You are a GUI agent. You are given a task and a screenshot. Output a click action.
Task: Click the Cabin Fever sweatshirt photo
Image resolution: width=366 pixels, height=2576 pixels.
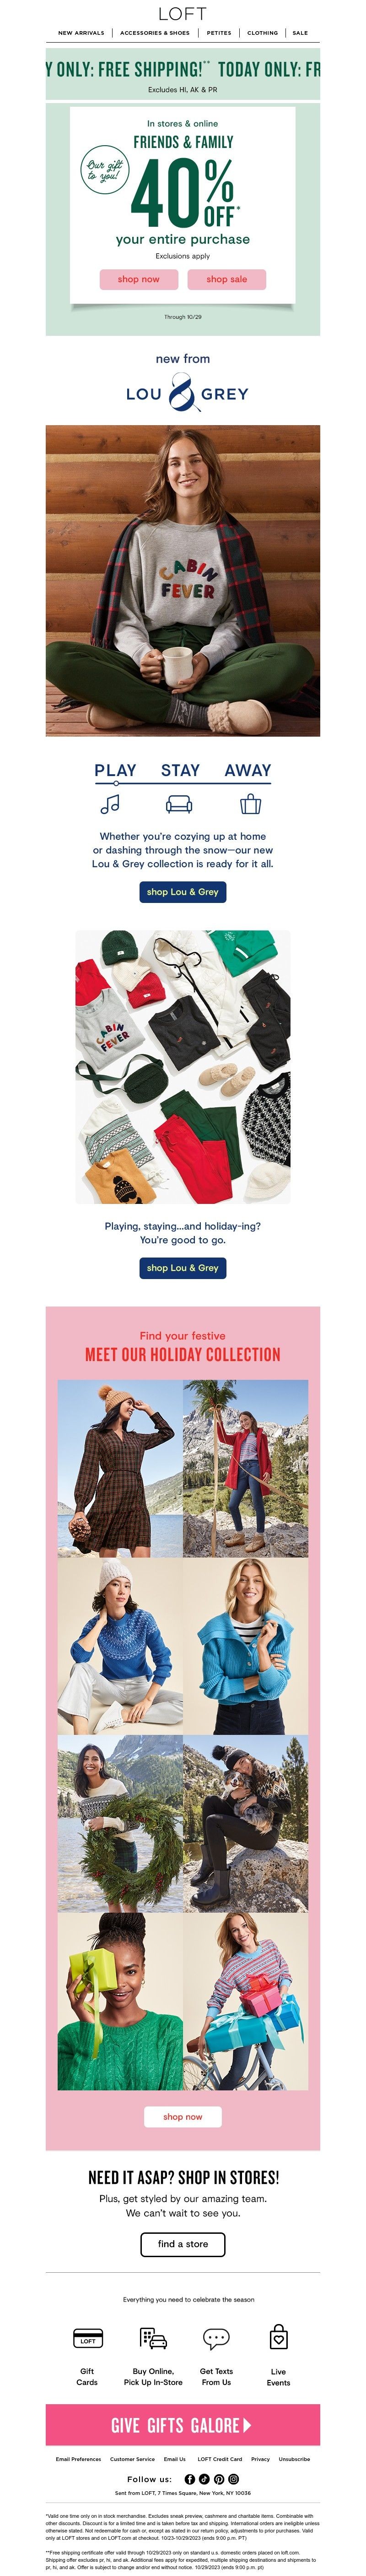click(183, 581)
